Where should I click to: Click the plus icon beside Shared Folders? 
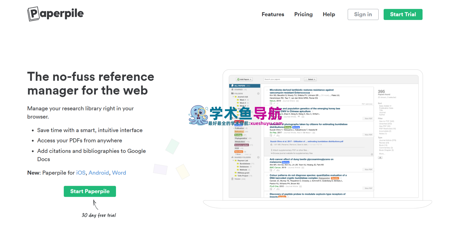point(258,157)
